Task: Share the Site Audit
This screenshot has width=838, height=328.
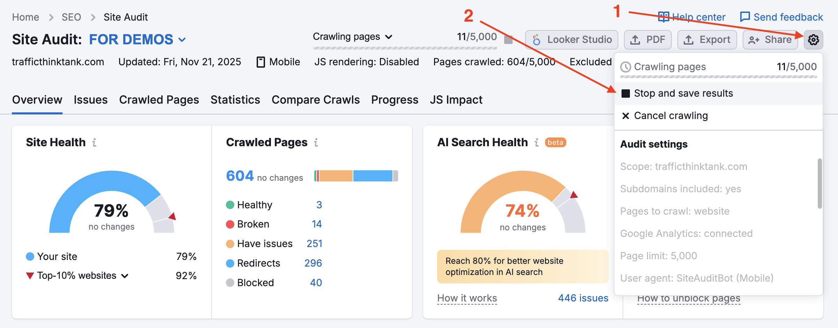Action: 770,39
